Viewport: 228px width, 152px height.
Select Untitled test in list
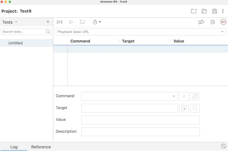click(x=16, y=43)
